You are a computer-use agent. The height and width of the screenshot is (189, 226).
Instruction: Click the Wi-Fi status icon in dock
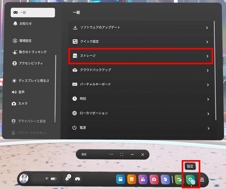coord(47,179)
